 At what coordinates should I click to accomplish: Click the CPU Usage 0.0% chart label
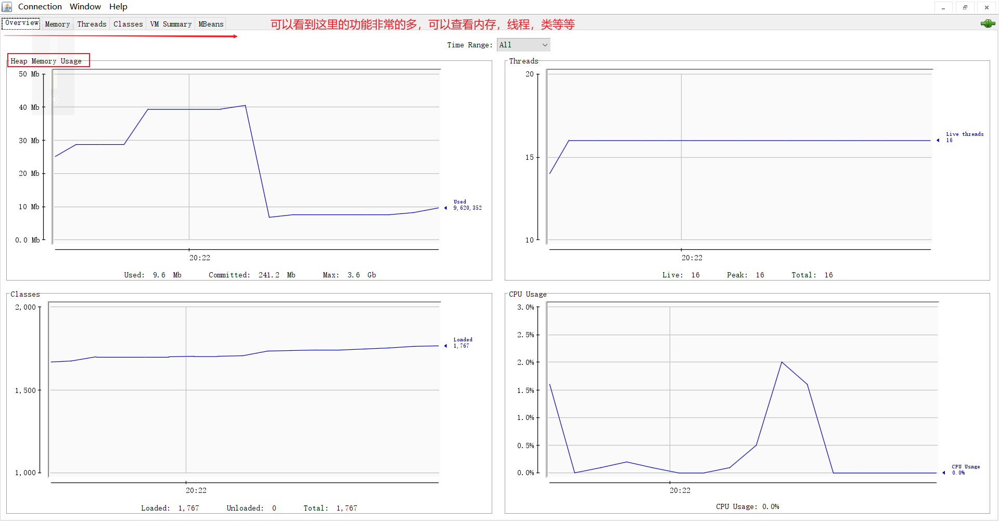(966, 469)
